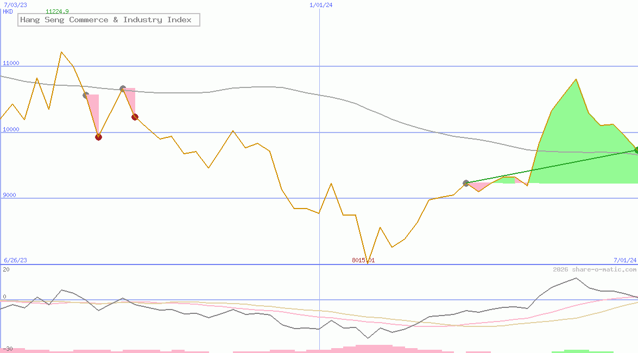Select the 7/03/23 start date label

point(15,5)
